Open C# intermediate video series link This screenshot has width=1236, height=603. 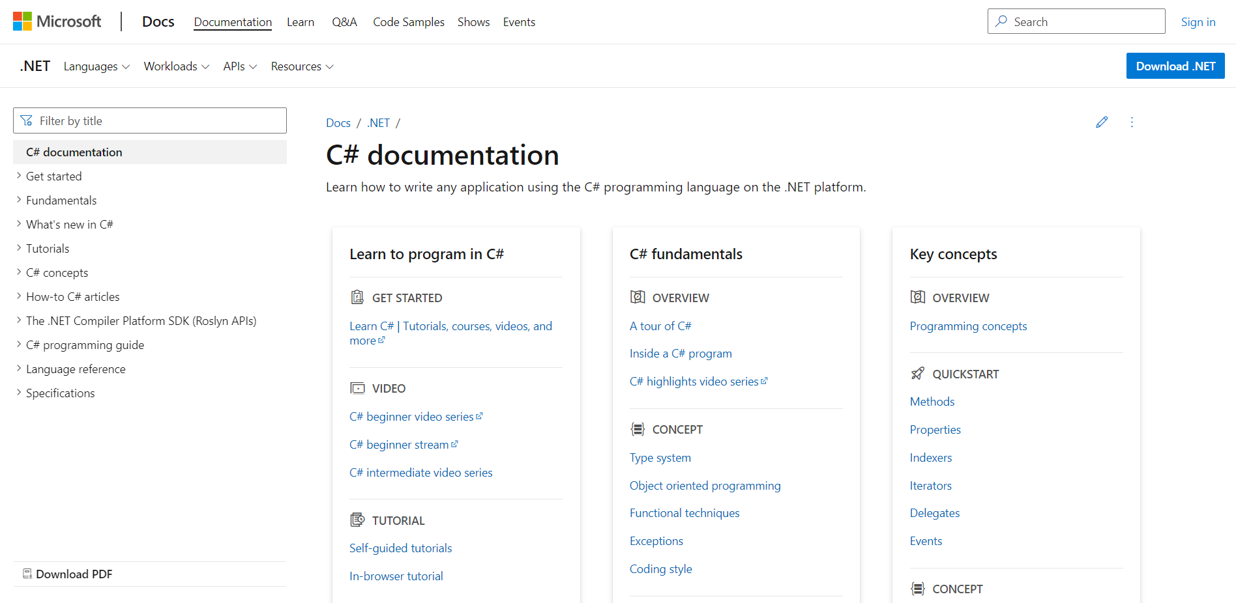click(421, 472)
